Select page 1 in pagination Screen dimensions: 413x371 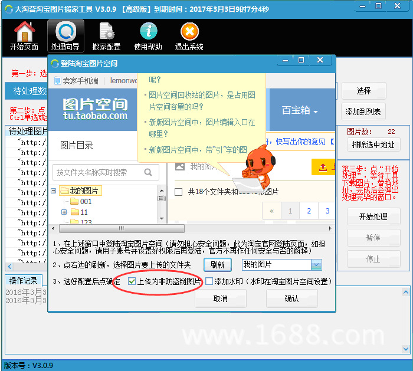290,211
